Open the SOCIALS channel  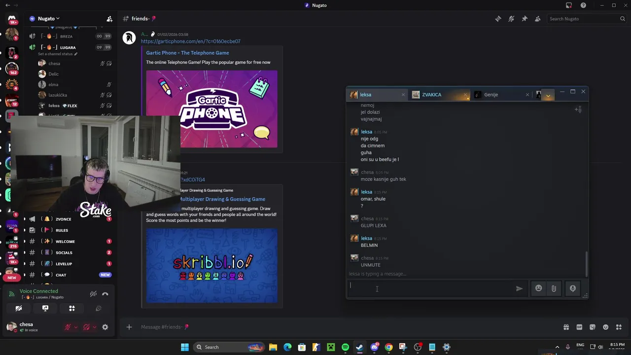64,252
